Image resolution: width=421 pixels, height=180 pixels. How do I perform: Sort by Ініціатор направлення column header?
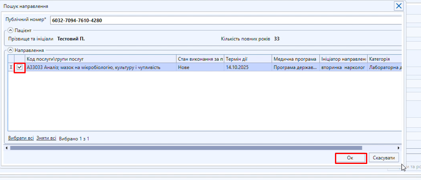(343, 59)
